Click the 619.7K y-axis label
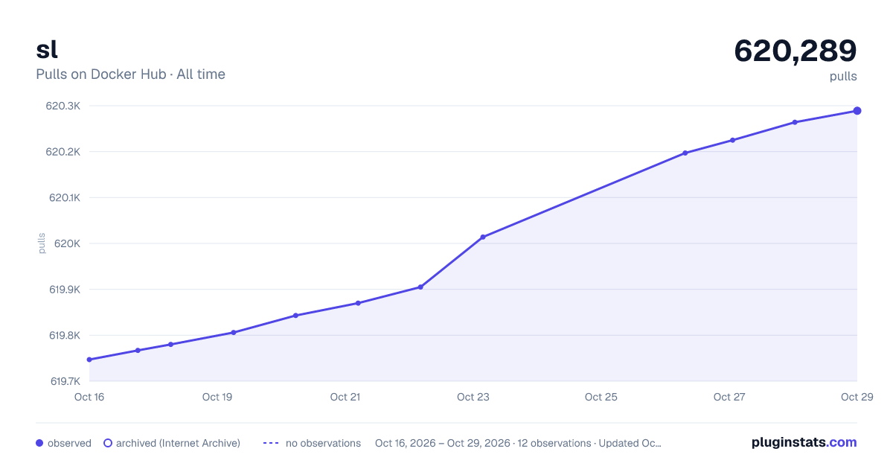Screen dimensions: 893x469 [x=65, y=381]
